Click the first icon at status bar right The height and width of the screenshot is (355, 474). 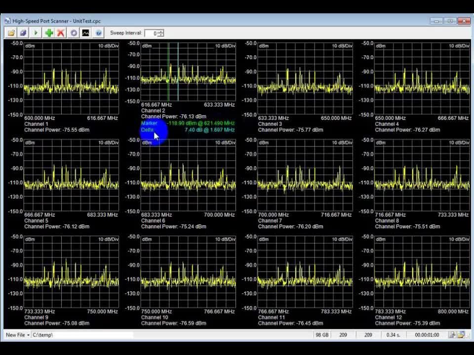coord(452,335)
